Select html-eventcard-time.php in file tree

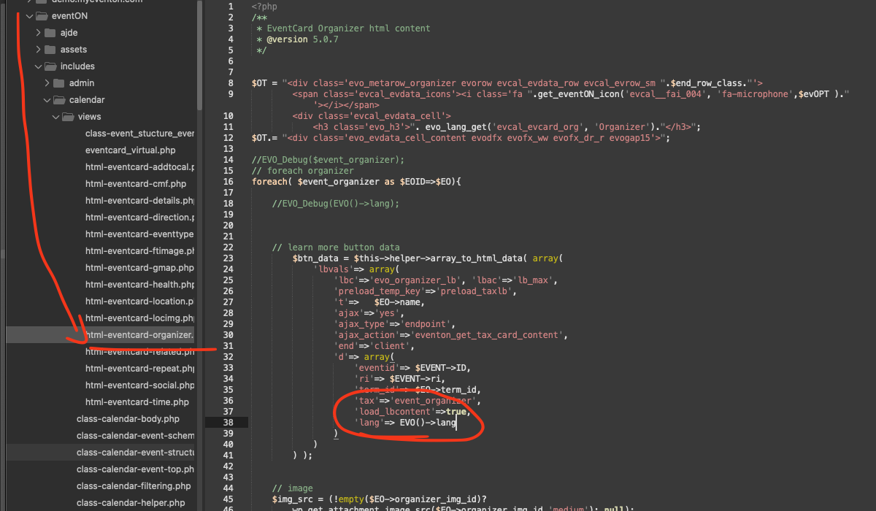coord(137,402)
